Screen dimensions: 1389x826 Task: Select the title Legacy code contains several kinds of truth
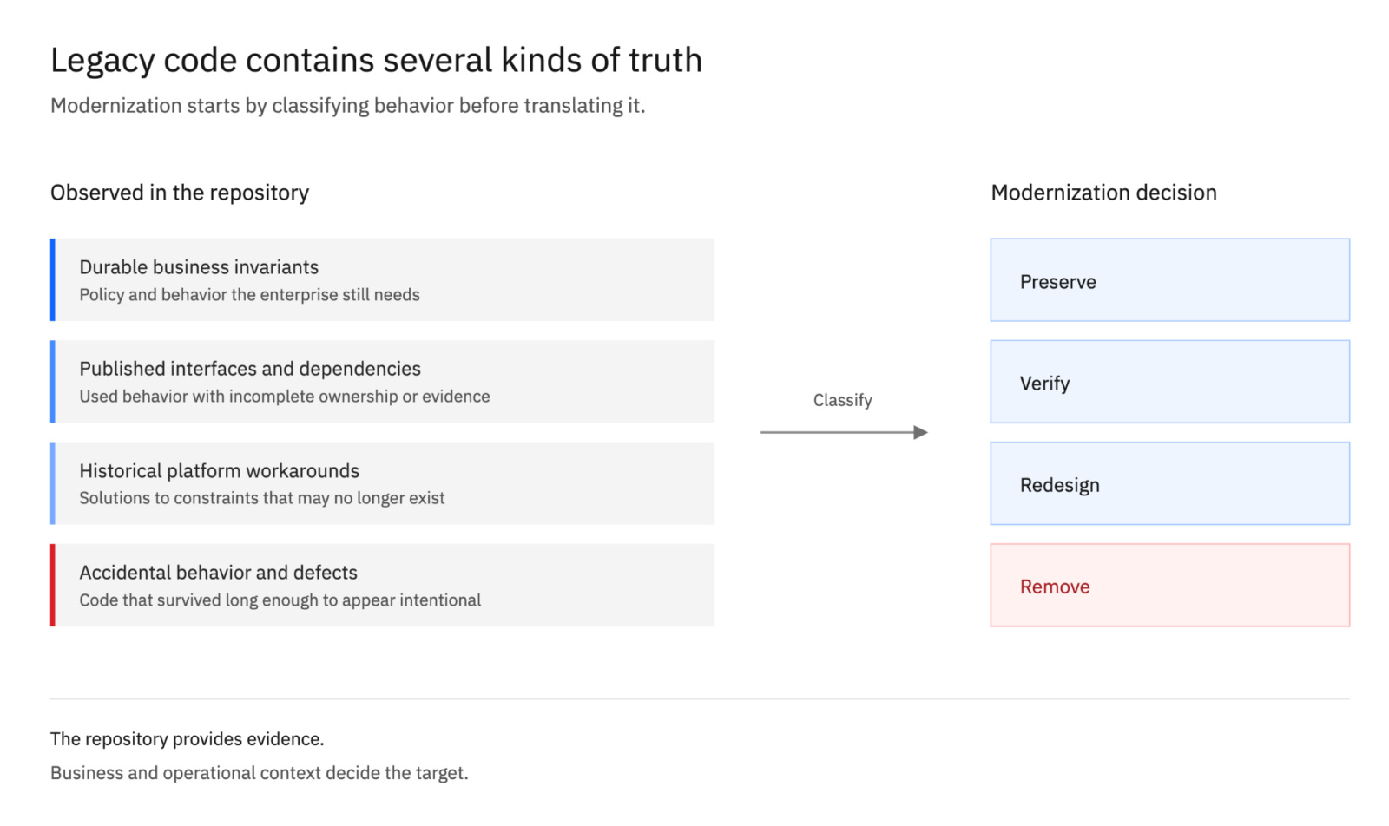click(376, 61)
